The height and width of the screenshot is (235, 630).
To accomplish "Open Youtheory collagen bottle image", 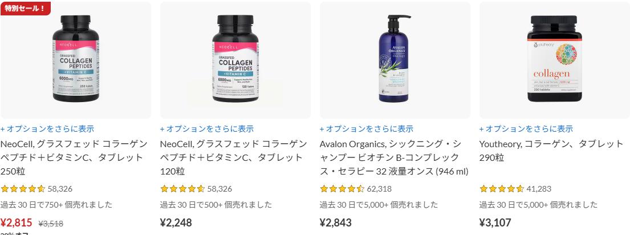I will 554,60.
